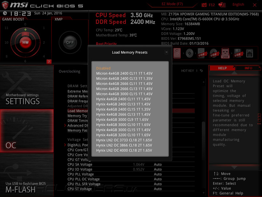The height and width of the screenshot is (197, 262).
Task: Click the overclocking list scrollbar
Action: tap(203, 138)
